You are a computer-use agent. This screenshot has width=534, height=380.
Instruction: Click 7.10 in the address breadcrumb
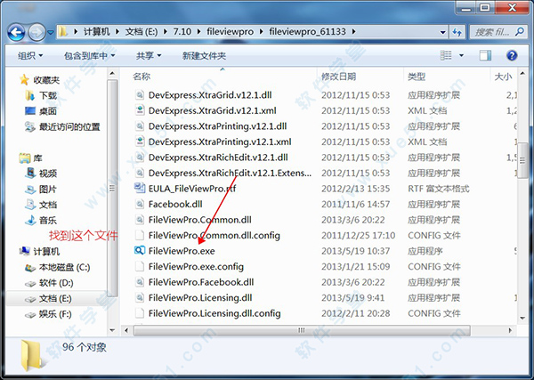click(182, 32)
